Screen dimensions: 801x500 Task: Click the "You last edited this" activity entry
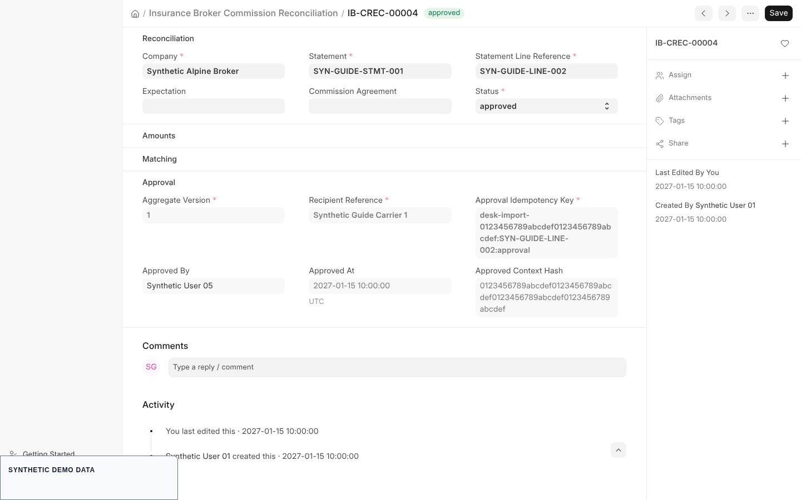coord(242,431)
